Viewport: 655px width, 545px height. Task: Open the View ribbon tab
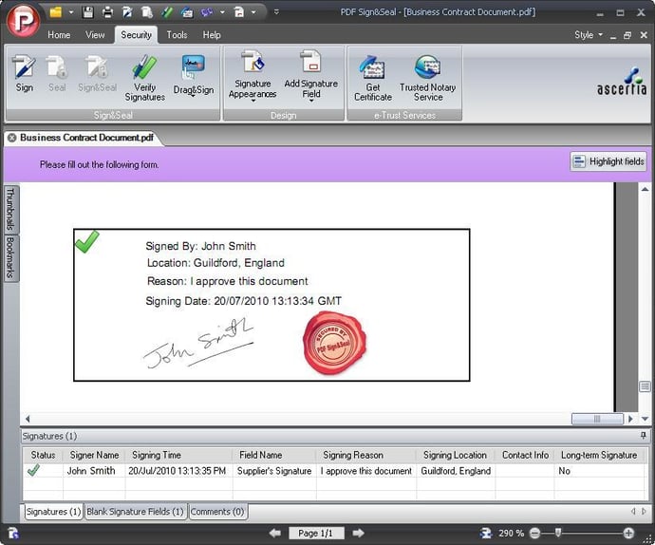[95, 35]
